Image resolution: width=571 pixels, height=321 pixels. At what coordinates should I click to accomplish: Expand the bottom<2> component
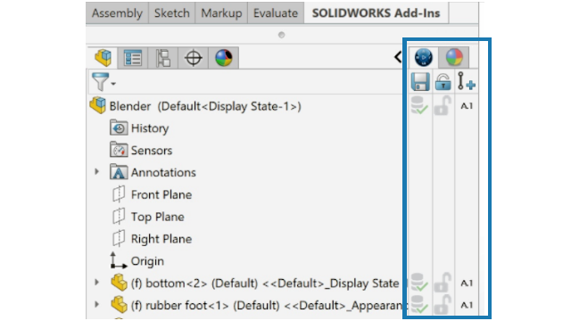click(96, 282)
